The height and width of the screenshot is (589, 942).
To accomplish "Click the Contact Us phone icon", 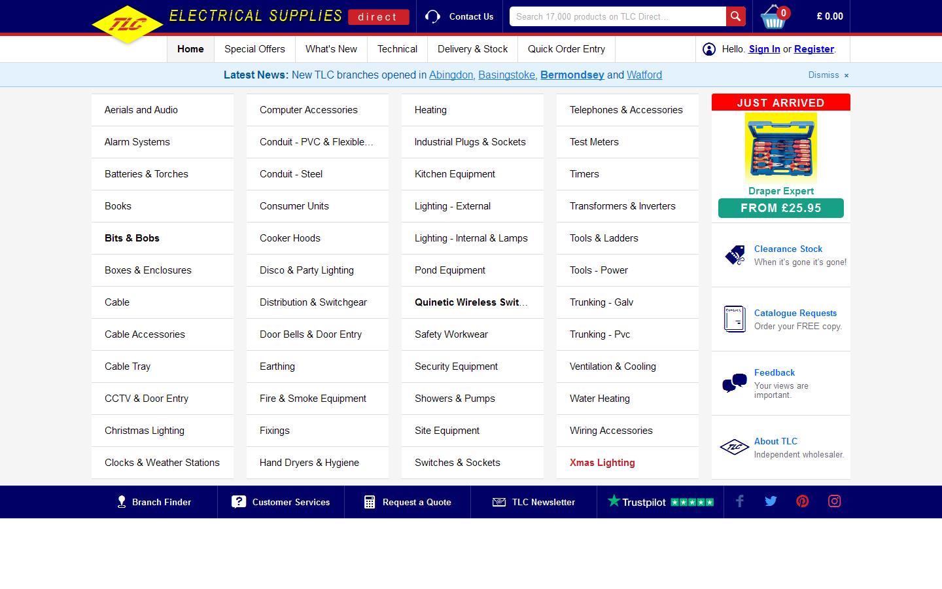I will click(432, 16).
